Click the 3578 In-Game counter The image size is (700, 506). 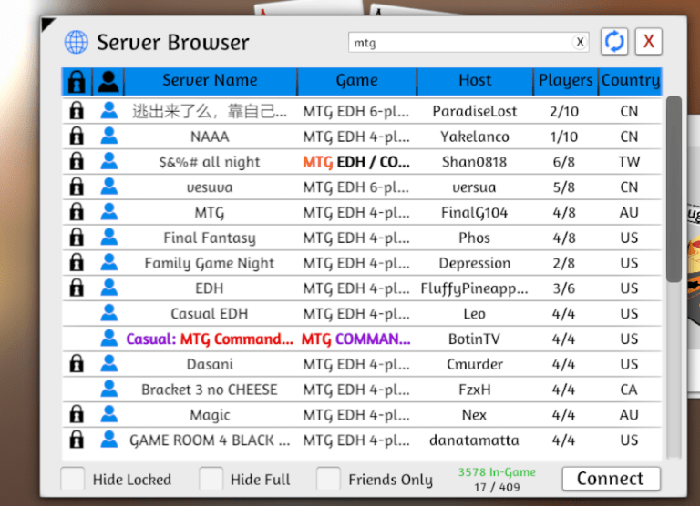point(497,472)
